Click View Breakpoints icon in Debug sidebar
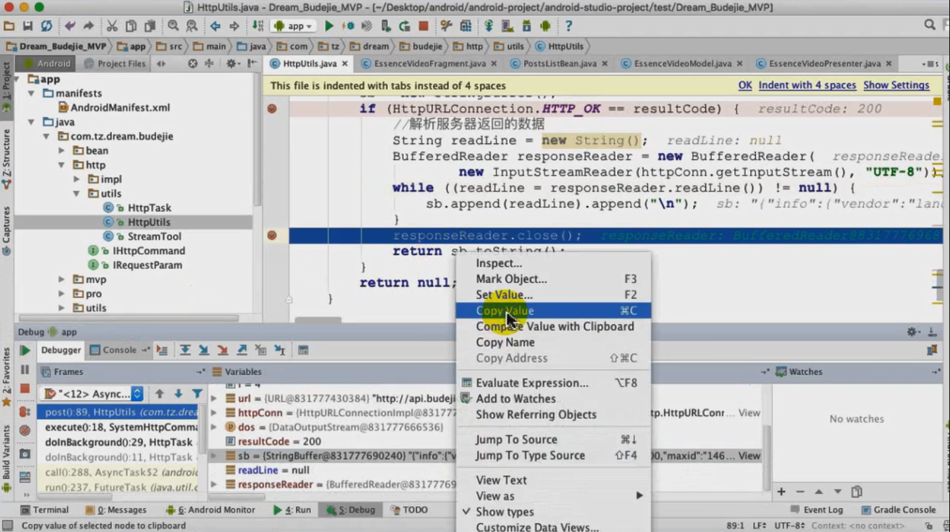The image size is (950, 532). [25, 411]
